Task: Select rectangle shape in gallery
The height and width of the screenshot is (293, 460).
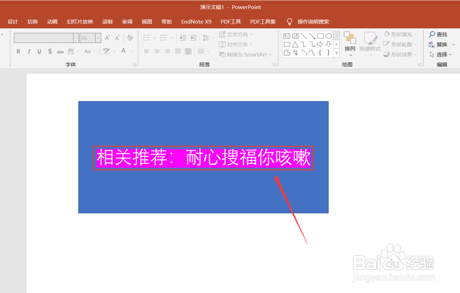Action: click(320, 36)
